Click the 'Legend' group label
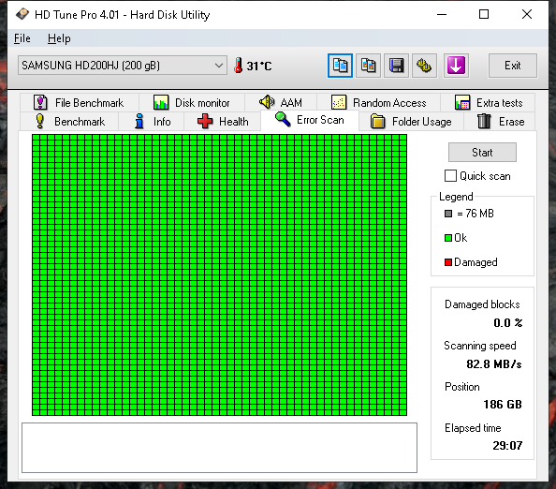Screen dimensions: 556x489 click(456, 197)
